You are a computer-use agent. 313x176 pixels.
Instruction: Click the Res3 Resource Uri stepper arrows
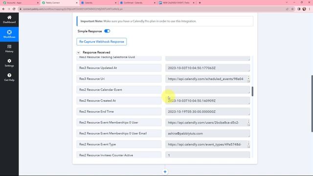pyautogui.click(x=248, y=78)
